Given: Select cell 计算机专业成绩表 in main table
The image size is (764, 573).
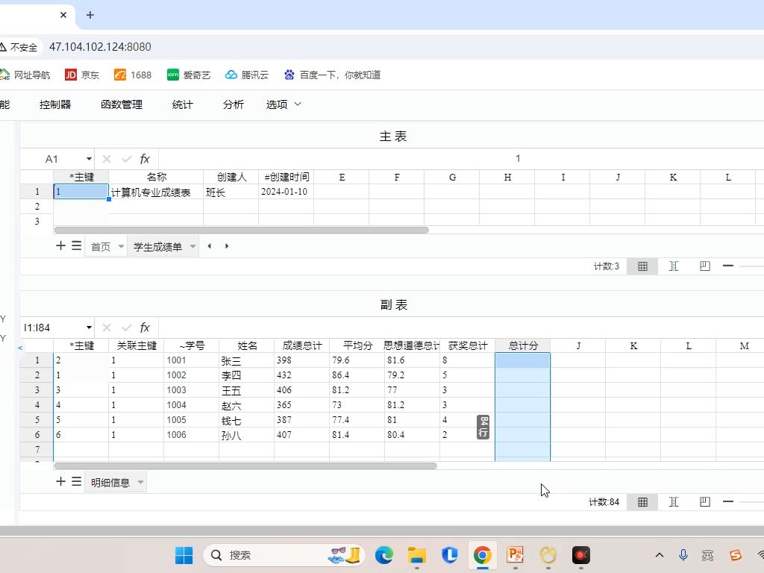Looking at the screenshot, I should (156, 192).
